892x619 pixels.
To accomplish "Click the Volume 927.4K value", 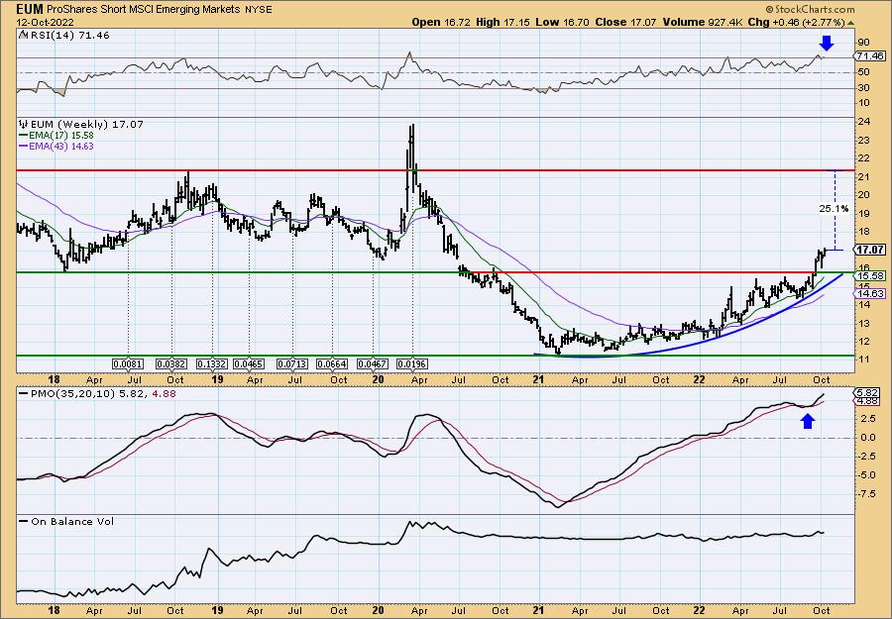I will pyautogui.click(x=703, y=22).
